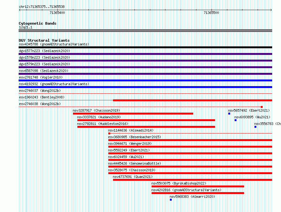Image resolution: width=281 pixels, height=212 pixels.
Task: Click the blue square under nsv3556783
Action: click(255, 127)
